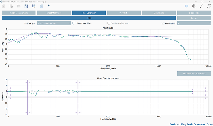Click the close project icon with red X

[41, 6]
